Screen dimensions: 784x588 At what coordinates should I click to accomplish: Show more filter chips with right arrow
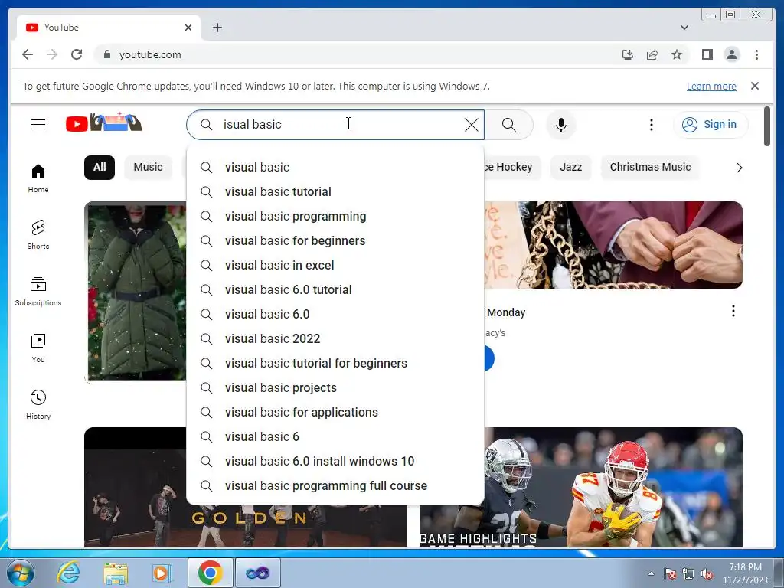point(739,168)
